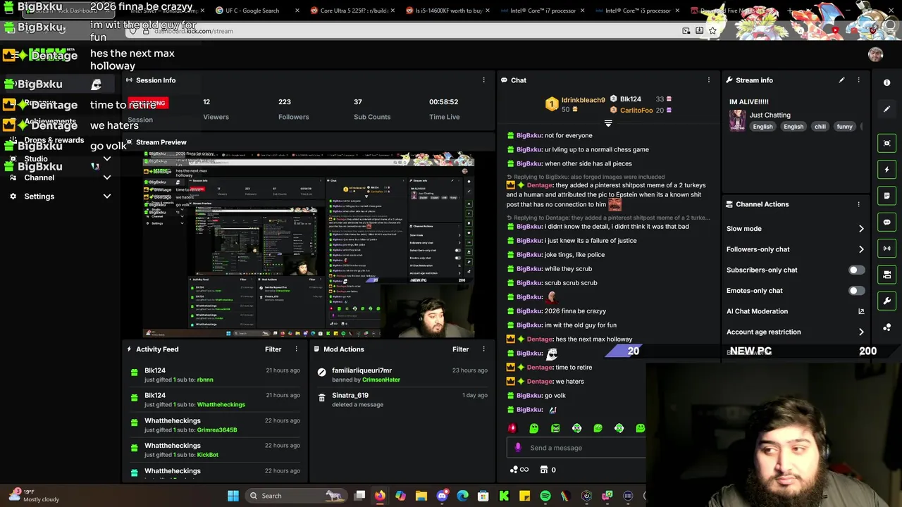Image resolution: width=902 pixels, height=507 pixels.
Task: Expand Account age restriction options
Action: click(x=861, y=332)
